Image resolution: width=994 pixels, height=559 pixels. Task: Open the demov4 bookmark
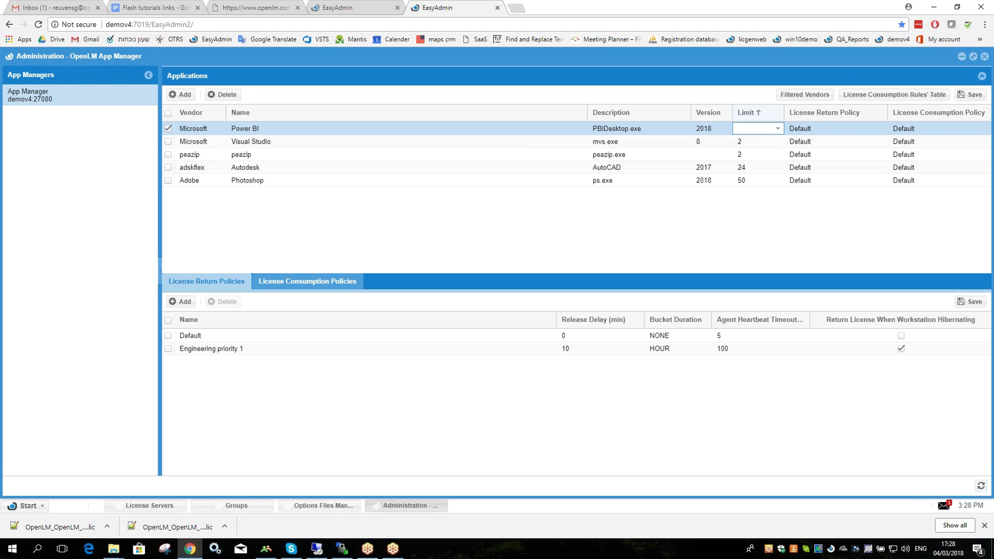point(892,39)
